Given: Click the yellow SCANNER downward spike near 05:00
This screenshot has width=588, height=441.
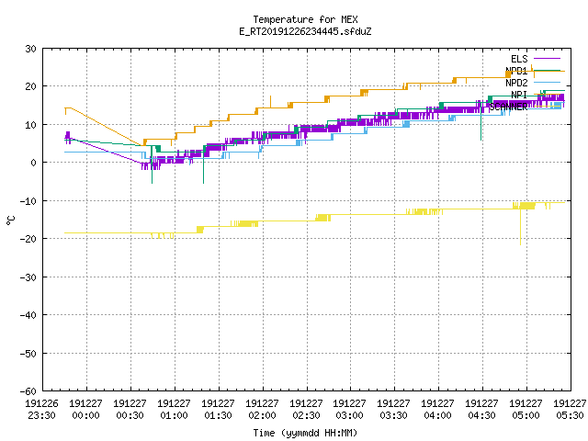Looking at the screenshot, I should click(x=520, y=227).
